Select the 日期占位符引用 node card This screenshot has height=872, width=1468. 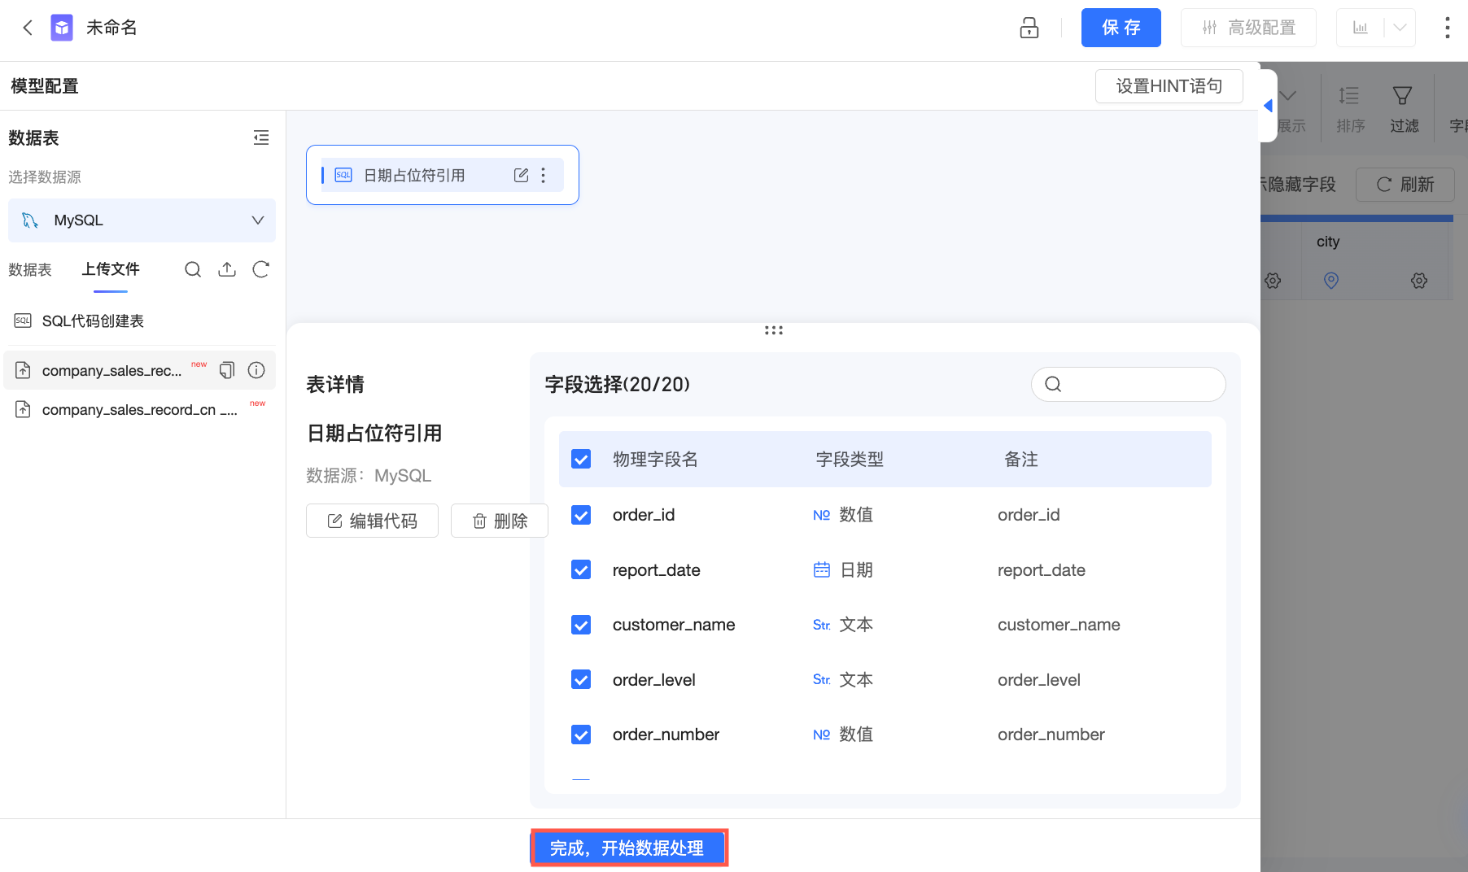tap(443, 175)
